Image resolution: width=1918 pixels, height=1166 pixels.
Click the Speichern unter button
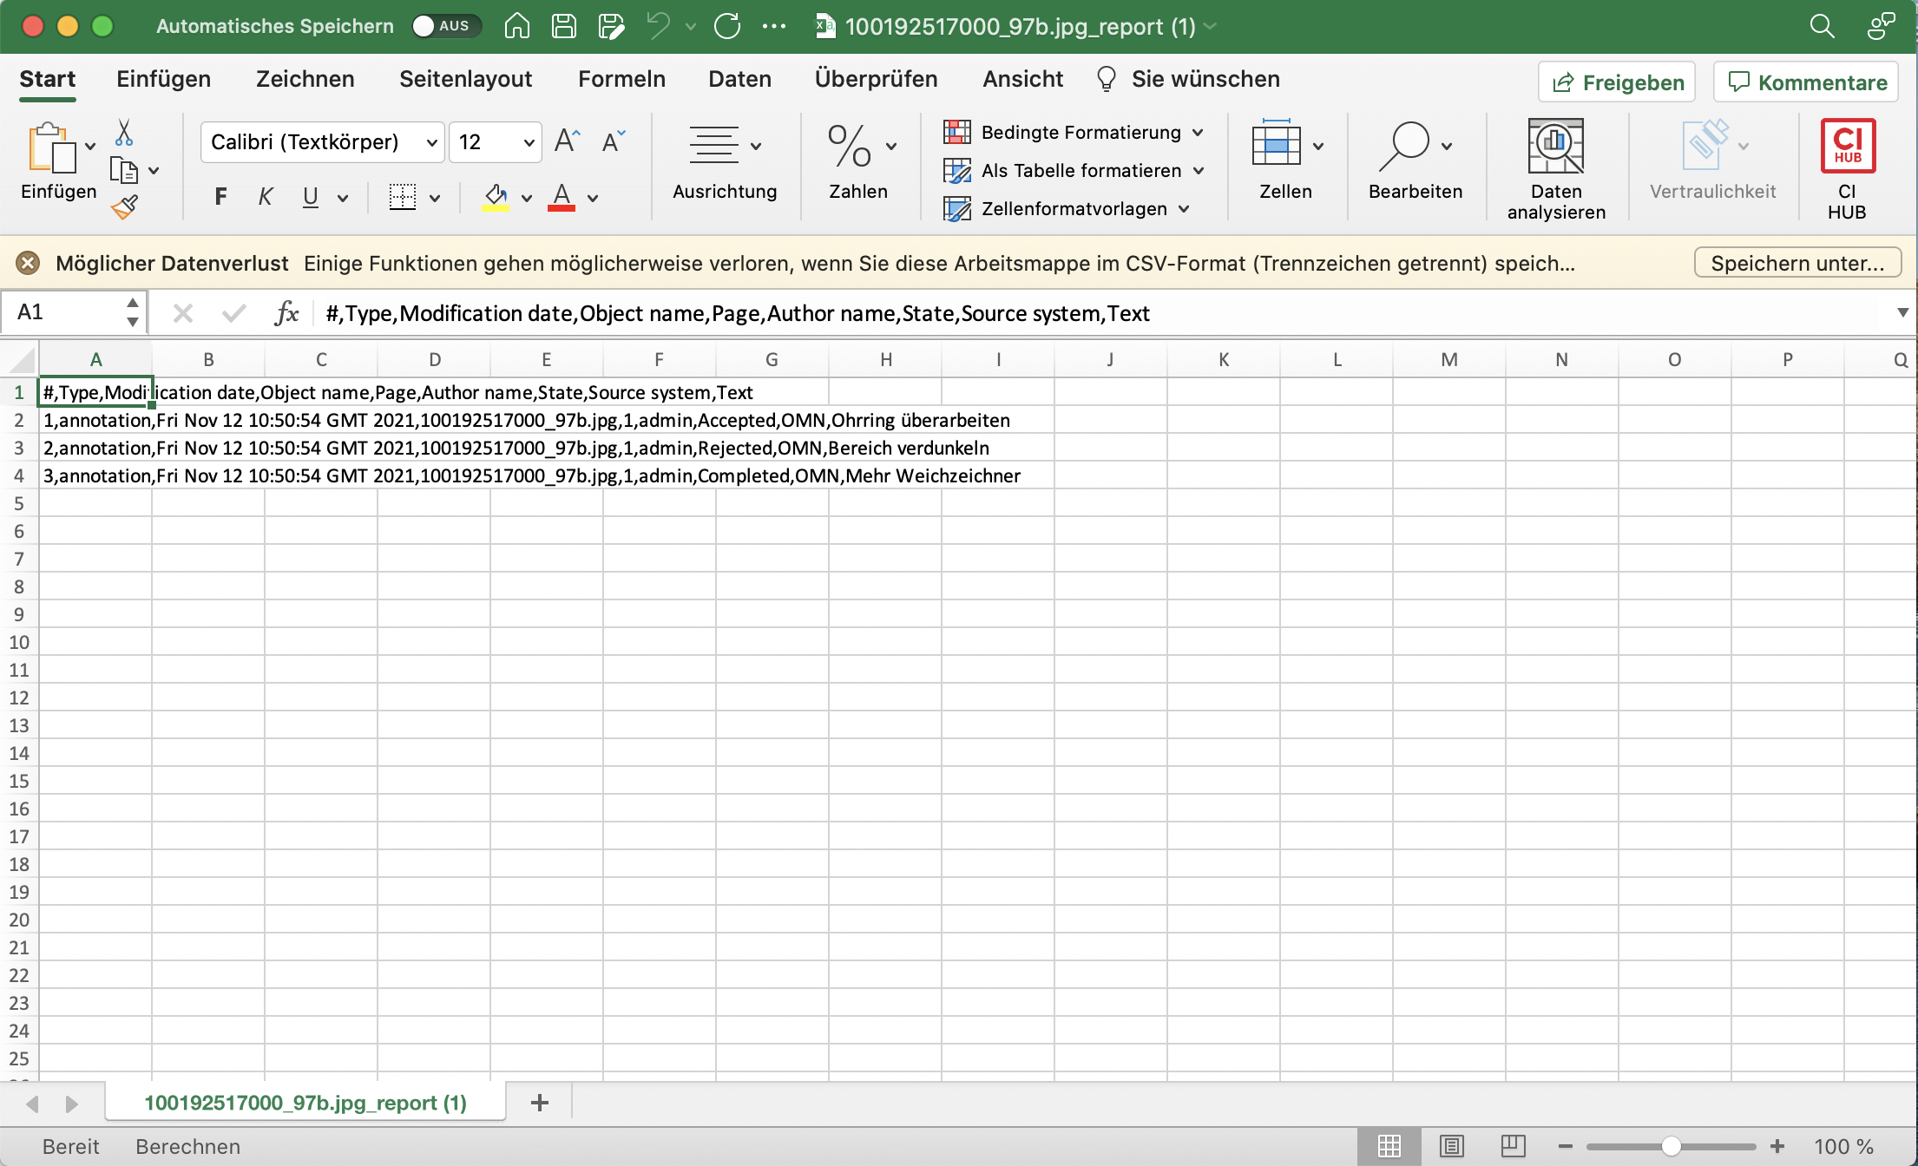pos(1796,262)
